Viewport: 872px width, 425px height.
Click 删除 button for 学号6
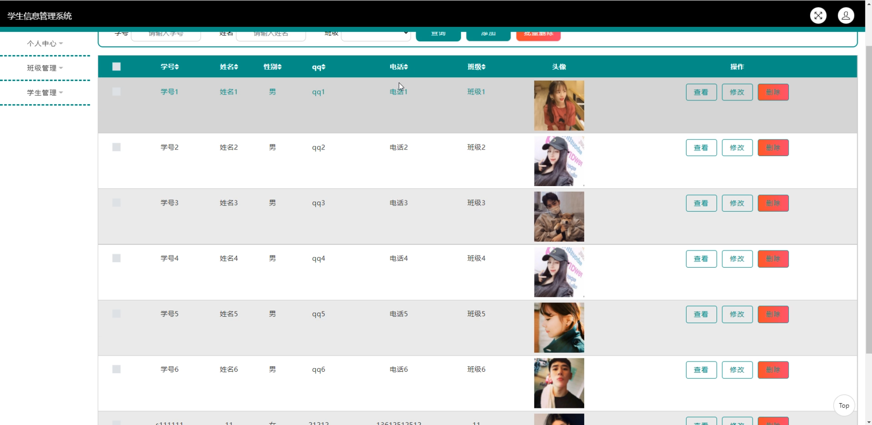click(x=773, y=370)
